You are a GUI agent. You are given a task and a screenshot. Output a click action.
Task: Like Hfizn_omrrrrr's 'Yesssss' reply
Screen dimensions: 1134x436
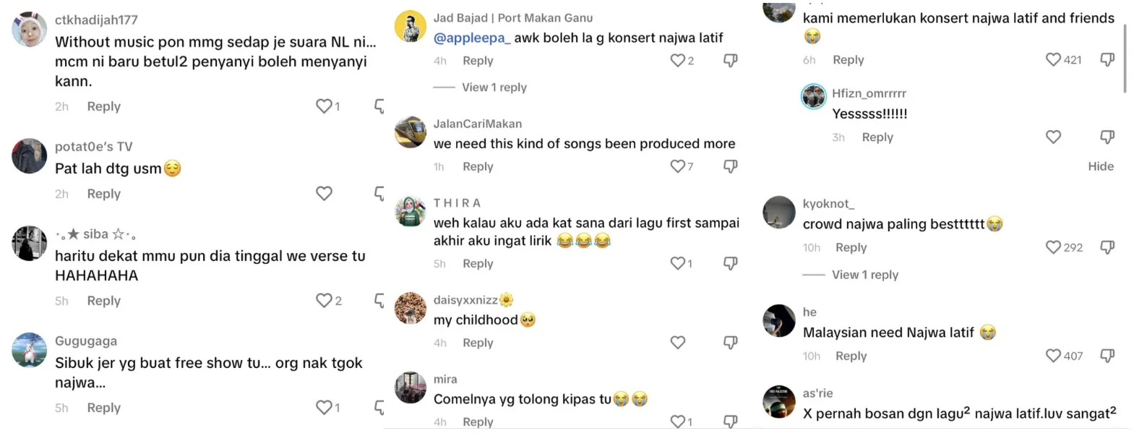click(1053, 137)
